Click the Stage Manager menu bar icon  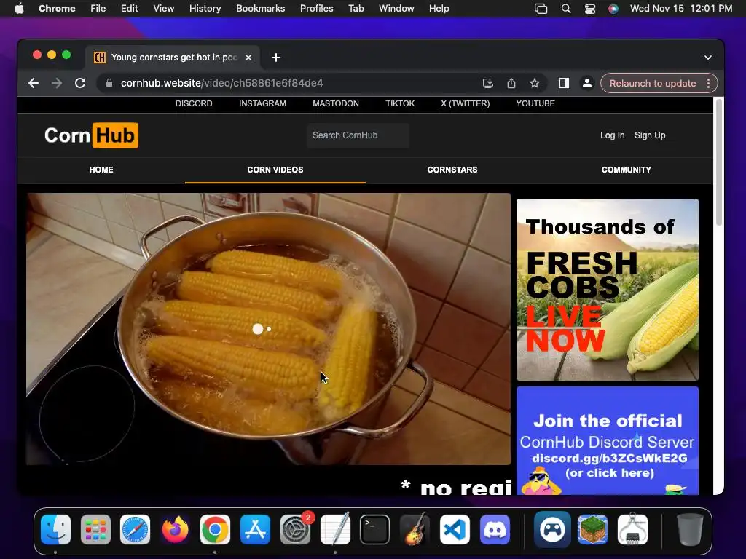[x=541, y=9]
